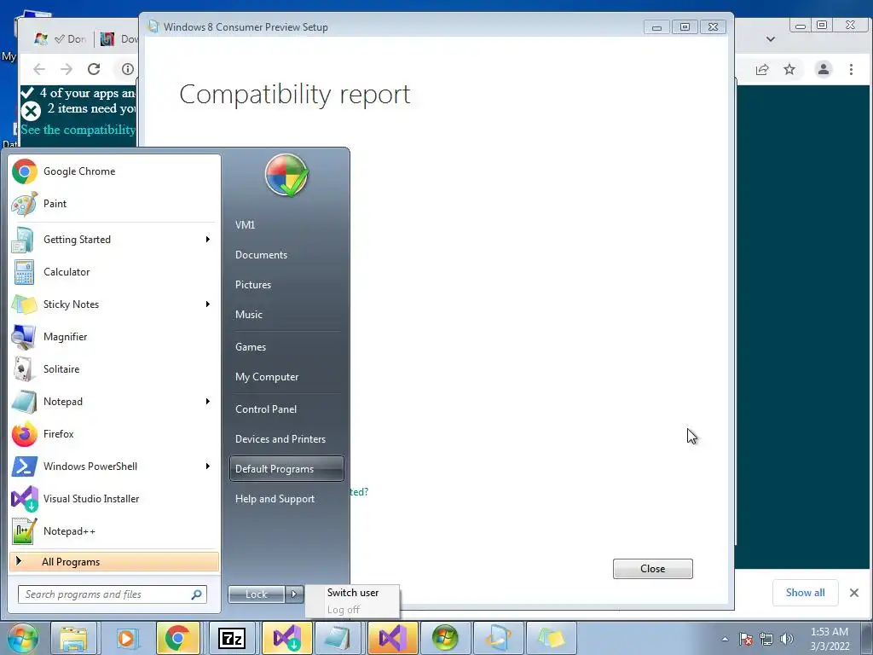Click the arrow next to the Lock button
Screen dimensions: 873x655
click(294, 594)
